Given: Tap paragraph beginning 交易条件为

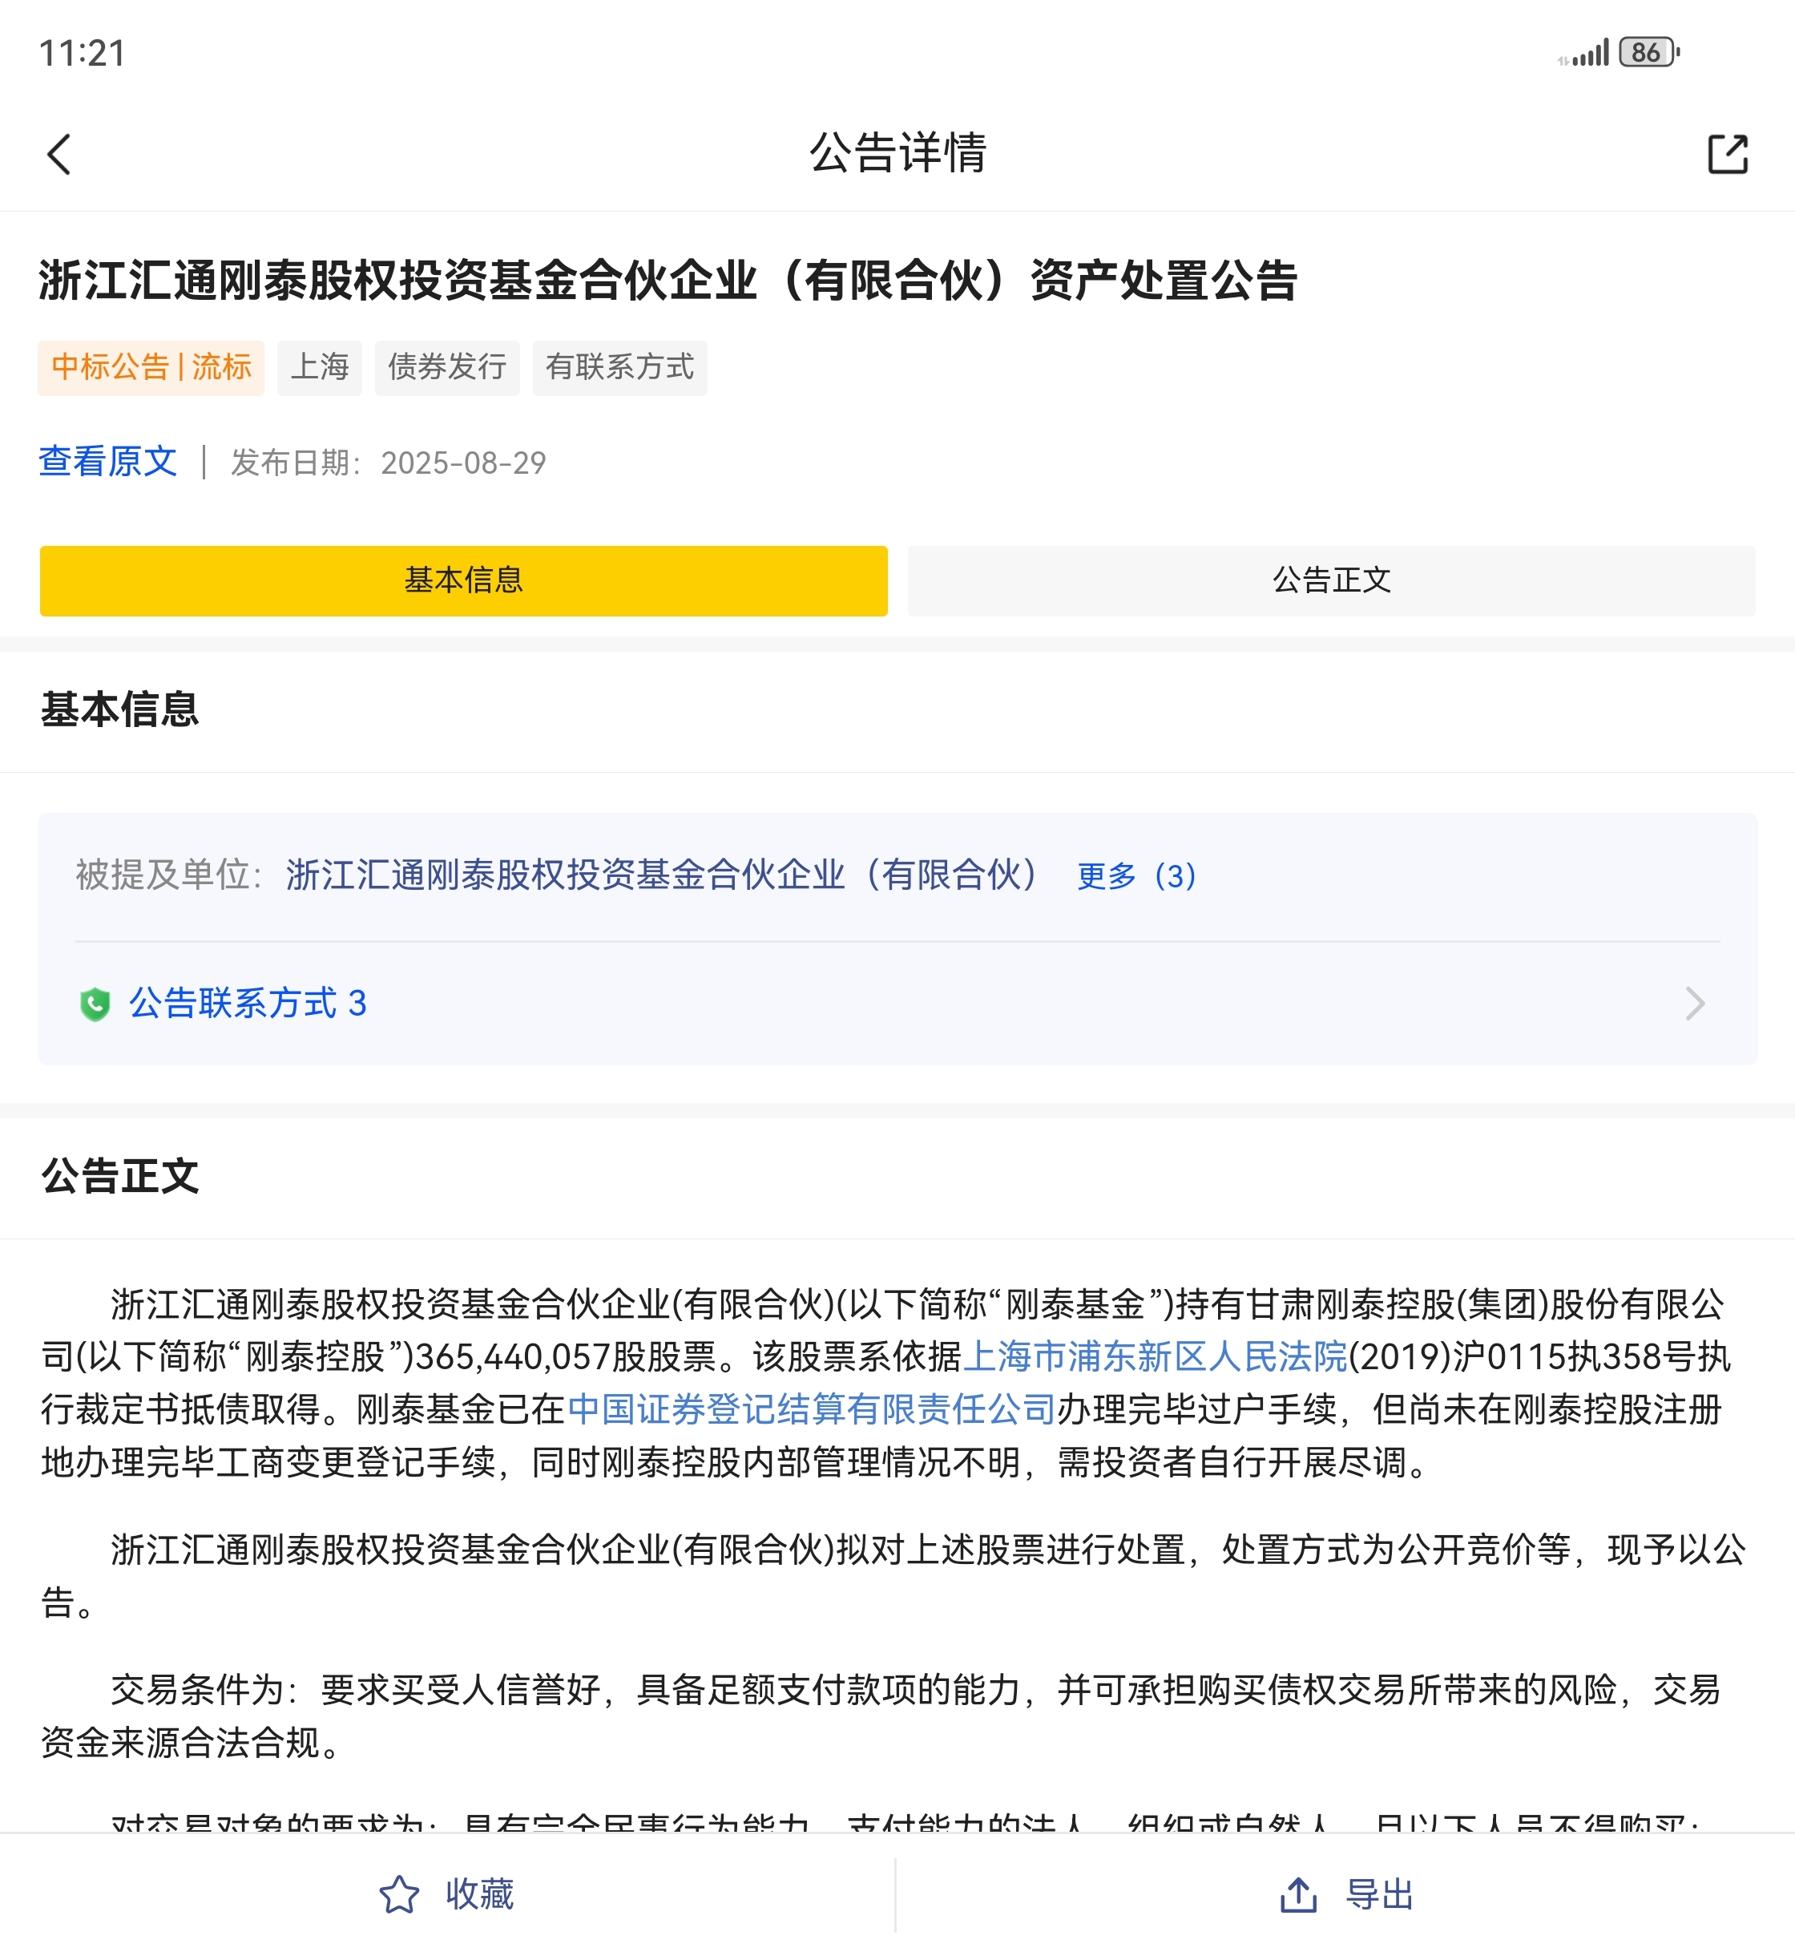Looking at the screenshot, I should 881,1717.
